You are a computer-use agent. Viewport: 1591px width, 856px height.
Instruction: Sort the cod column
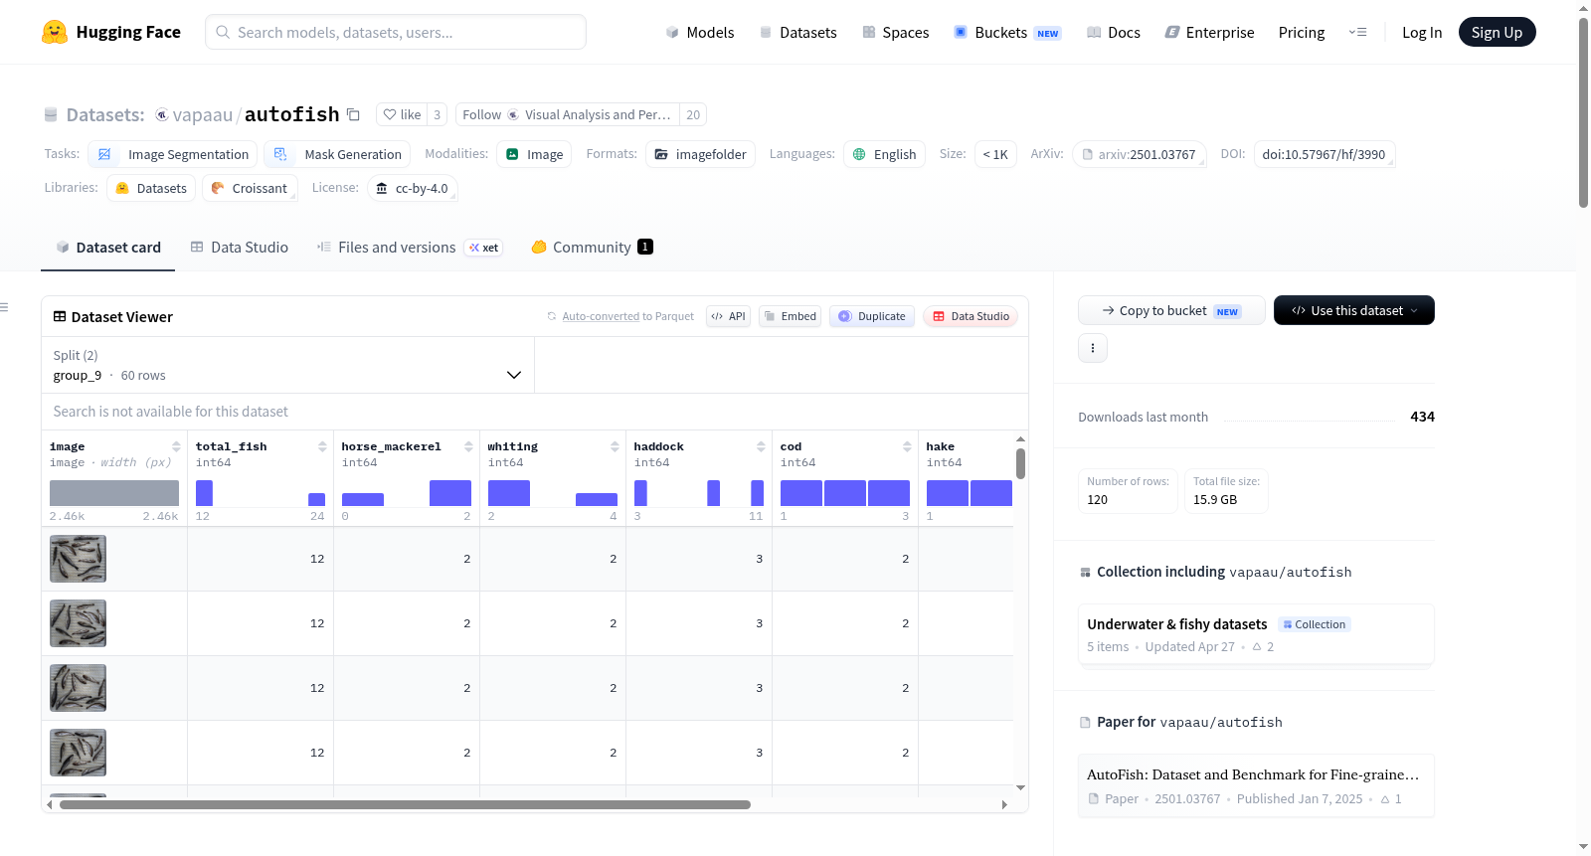[x=907, y=446]
